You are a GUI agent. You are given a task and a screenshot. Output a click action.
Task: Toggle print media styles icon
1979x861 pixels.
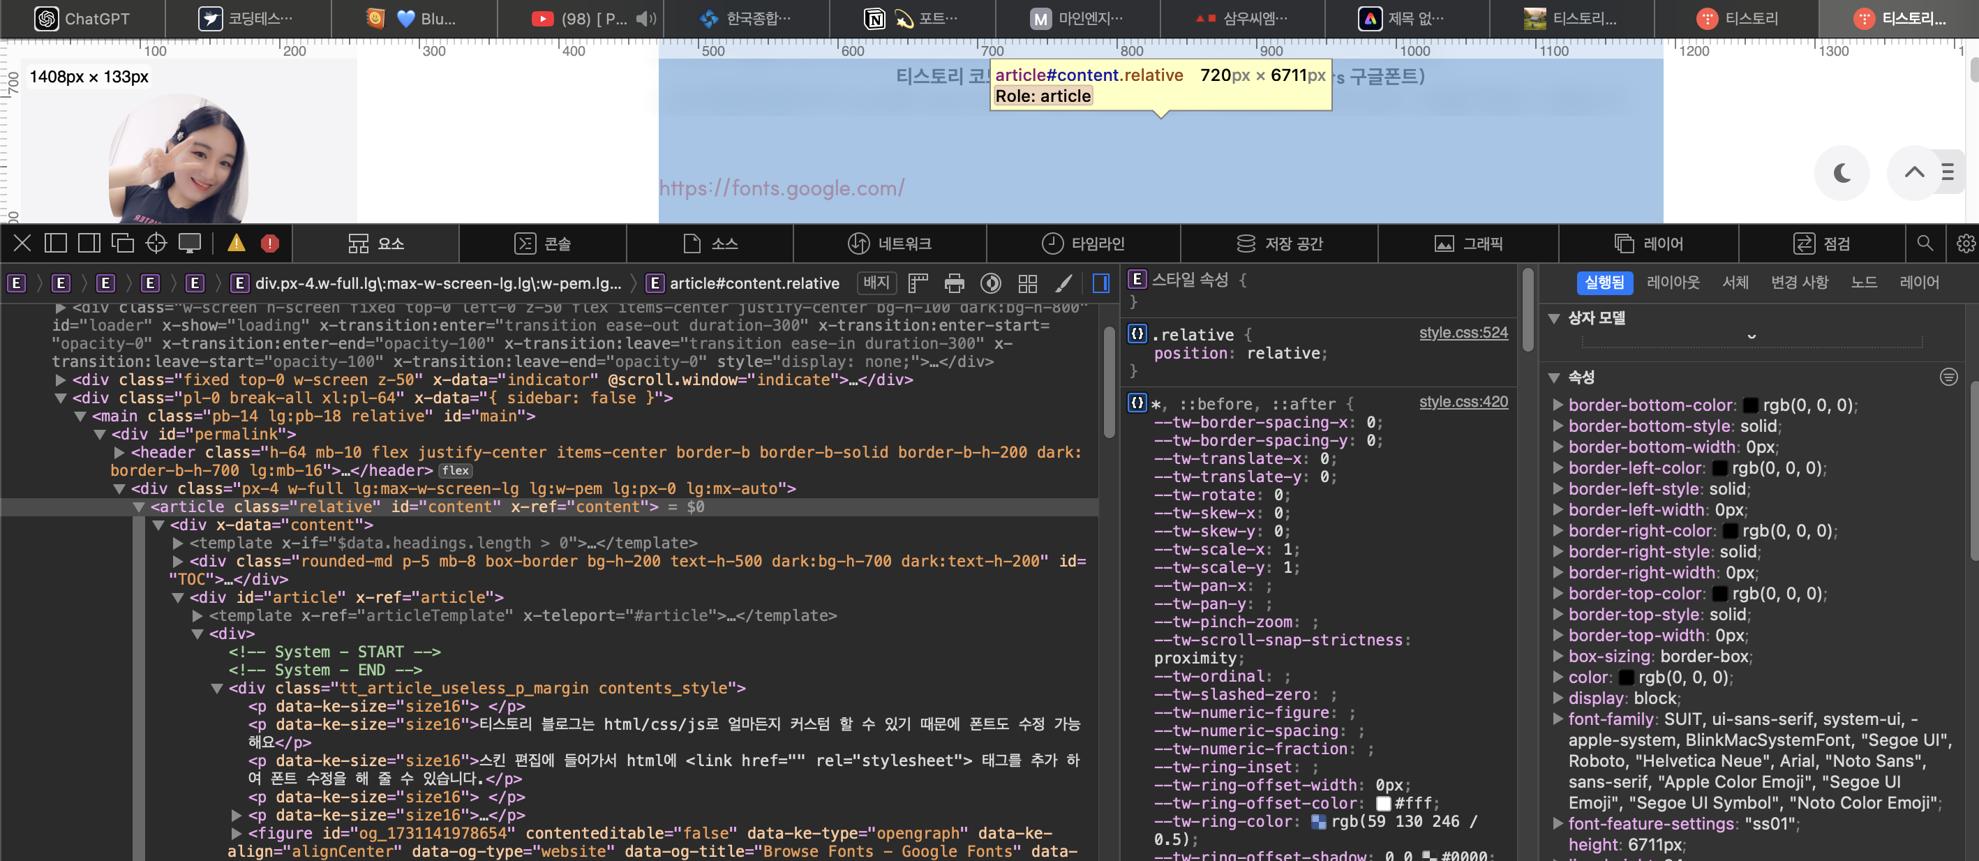point(954,283)
